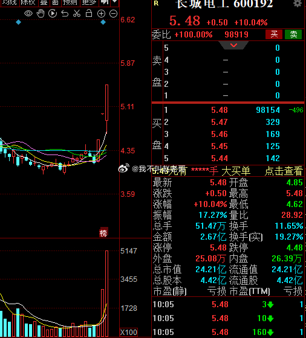Click the stock name 长城电工 600192
This screenshot has height=338, width=306.
tap(224, 4)
